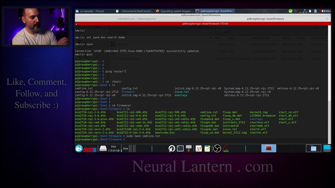Toggle the red microphone tray indicator

point(320,11)
